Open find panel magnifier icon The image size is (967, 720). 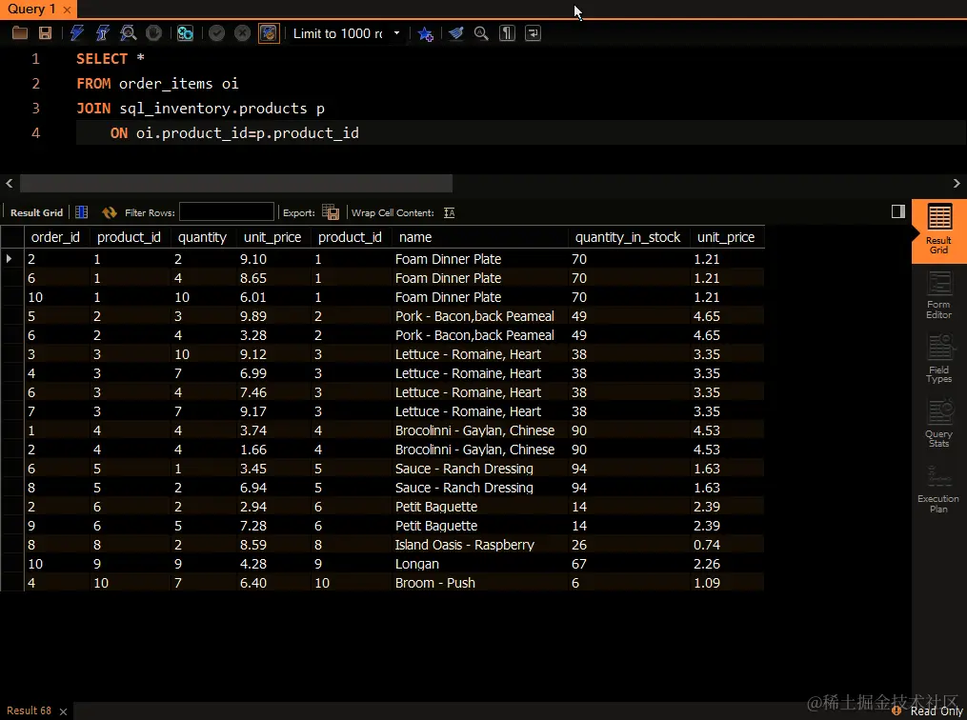(481, 33)
